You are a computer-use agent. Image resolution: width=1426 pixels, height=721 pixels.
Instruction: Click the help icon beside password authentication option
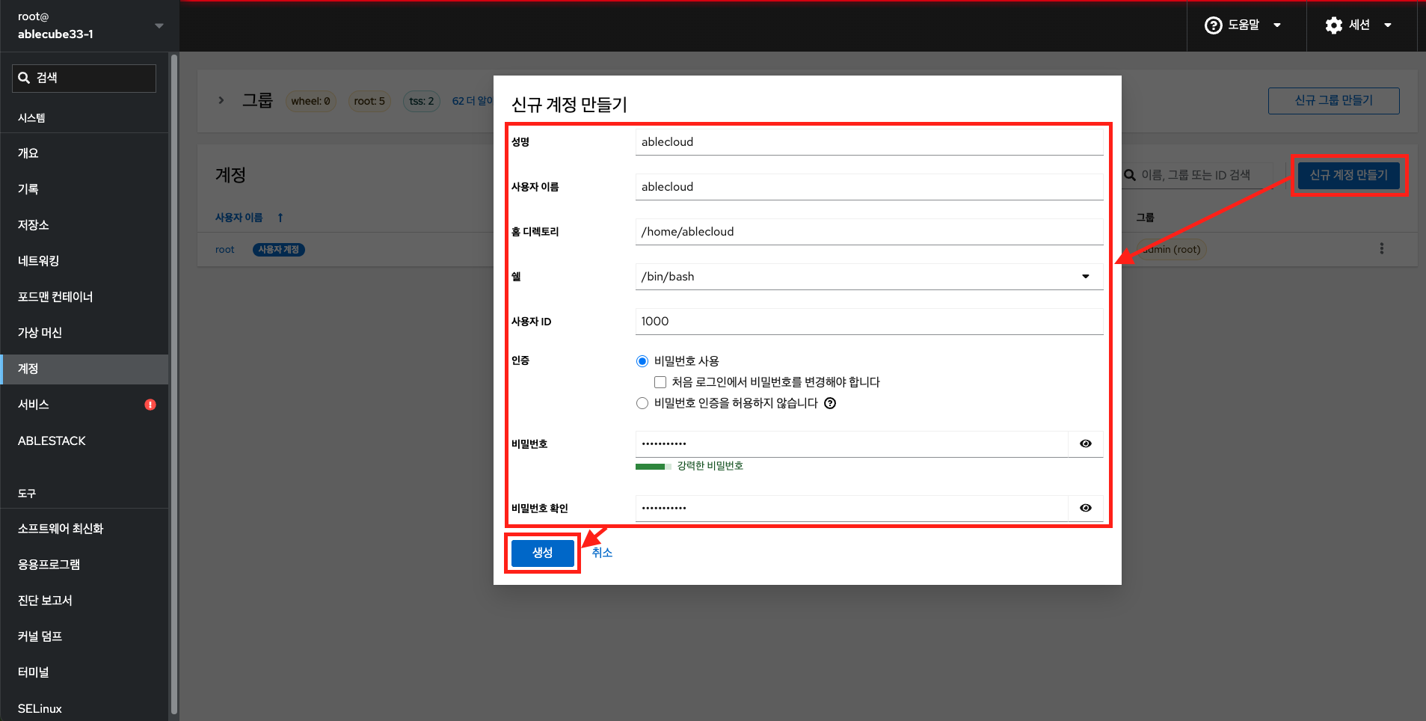click(x=830, y=404)
